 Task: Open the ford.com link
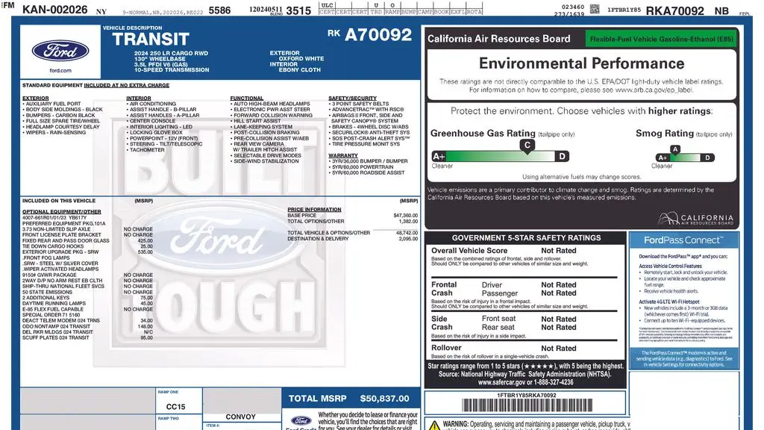60,71
